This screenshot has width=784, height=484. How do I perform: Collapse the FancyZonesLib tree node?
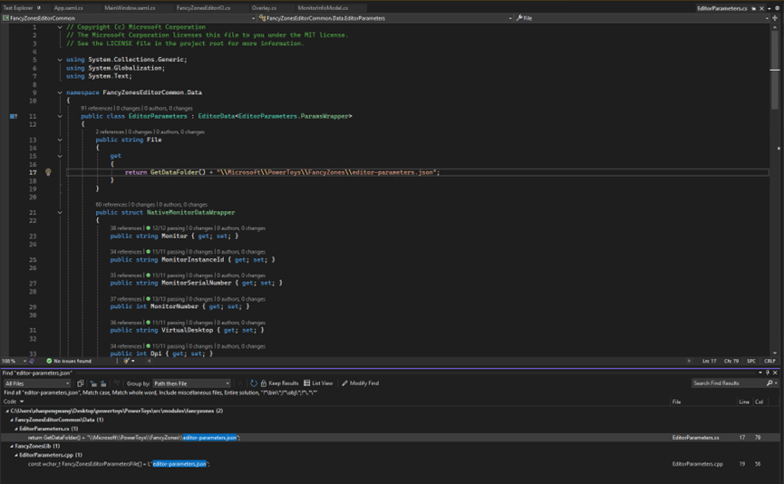(x=10, y=446)
